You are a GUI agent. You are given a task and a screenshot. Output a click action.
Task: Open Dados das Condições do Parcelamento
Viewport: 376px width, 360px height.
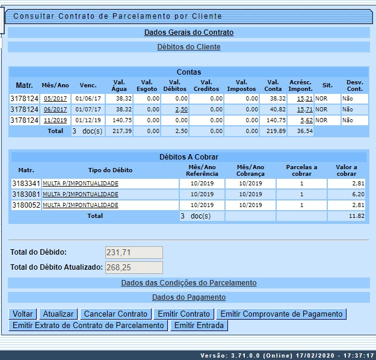coord(189,282)
